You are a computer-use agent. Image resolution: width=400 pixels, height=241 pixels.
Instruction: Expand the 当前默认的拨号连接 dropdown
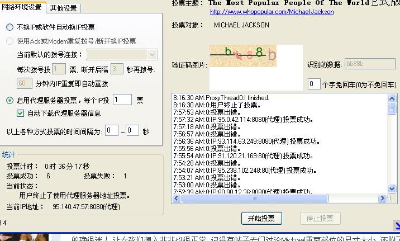coord(153,55)
